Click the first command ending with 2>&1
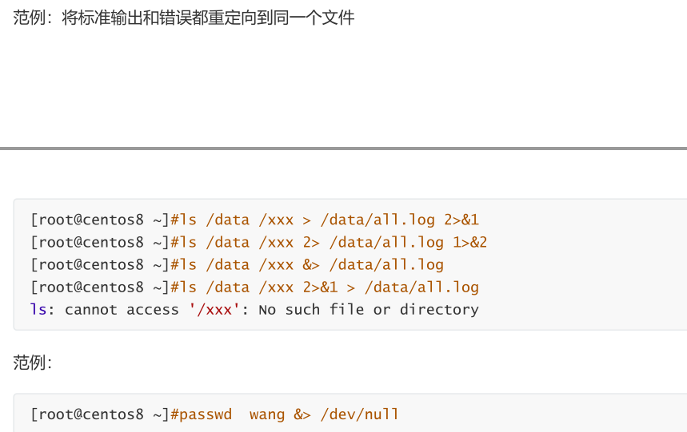The height and width of the screenshot is (432, 687). 254,220
